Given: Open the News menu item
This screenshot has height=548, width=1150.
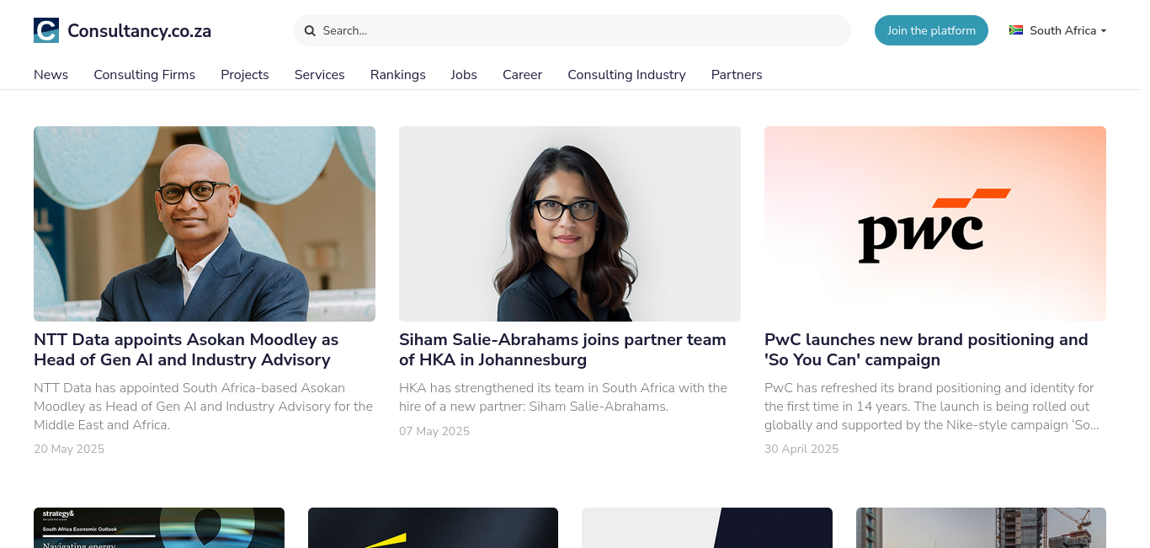Looking at the screenshot, I should coord(51,75).
